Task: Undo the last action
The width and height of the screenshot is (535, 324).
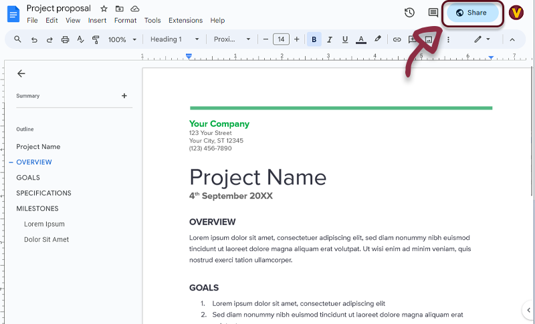Action: pyautogui.click(x=34, y=39)
